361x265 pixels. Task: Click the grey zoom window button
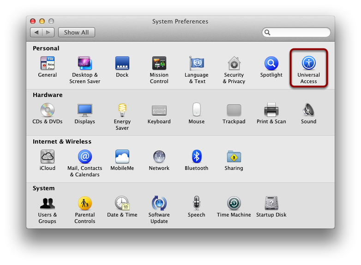pyautogui.click(x=51, y=21)
